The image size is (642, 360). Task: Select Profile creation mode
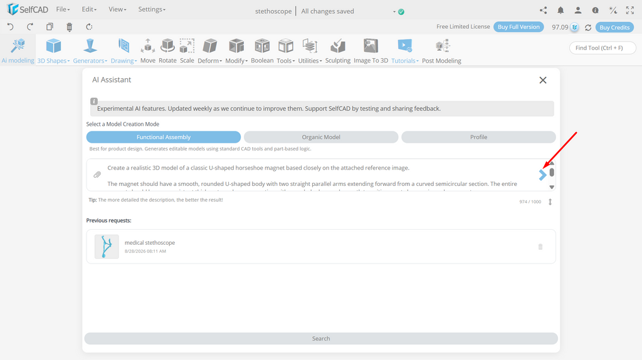pos(478,137)
